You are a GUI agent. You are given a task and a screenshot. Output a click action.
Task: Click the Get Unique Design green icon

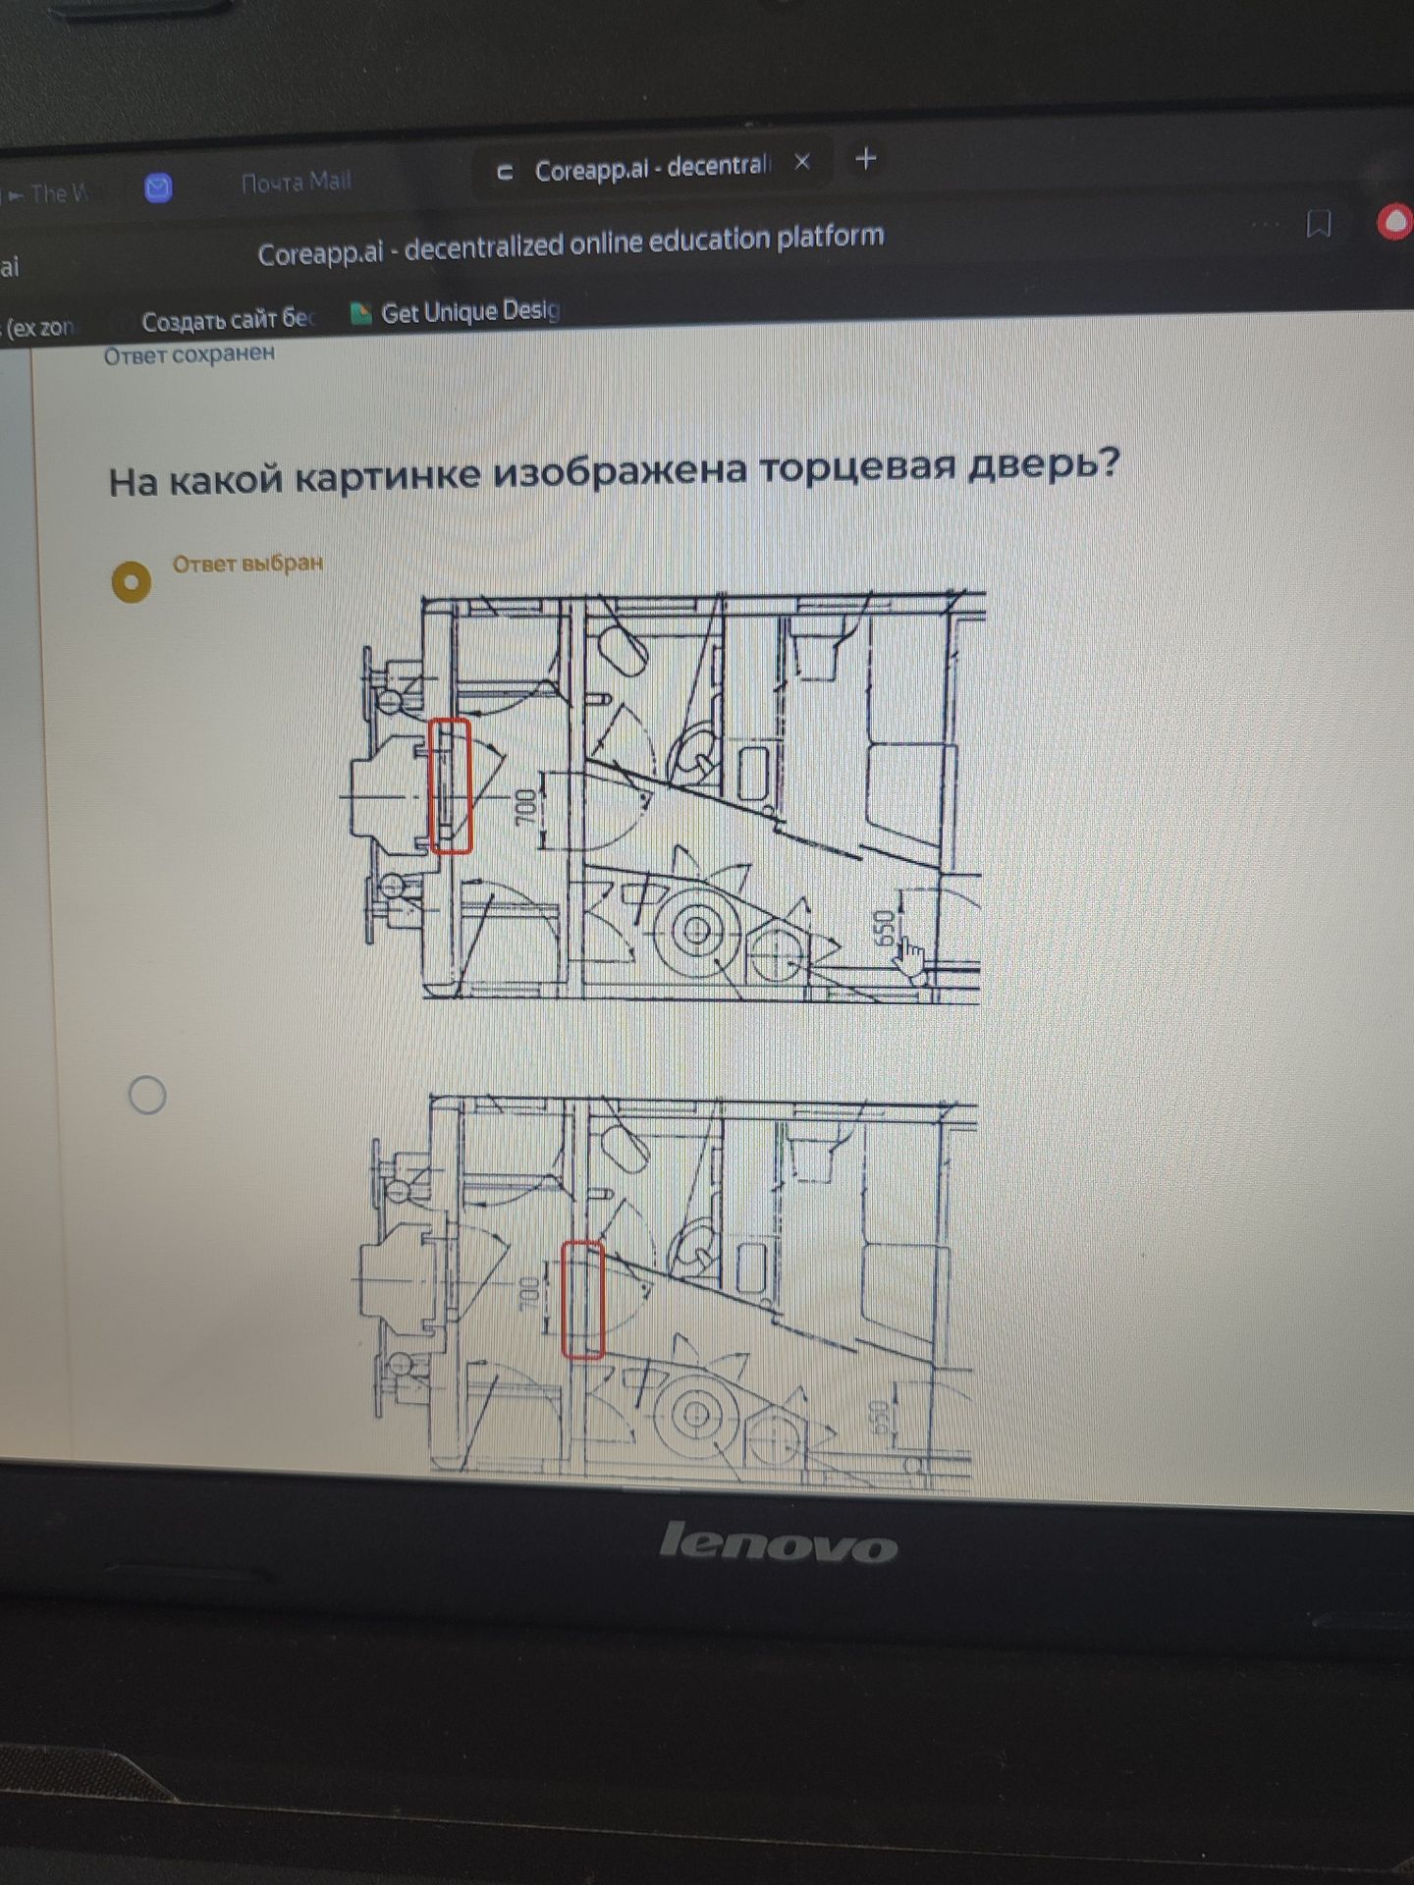tap(361, 314)
